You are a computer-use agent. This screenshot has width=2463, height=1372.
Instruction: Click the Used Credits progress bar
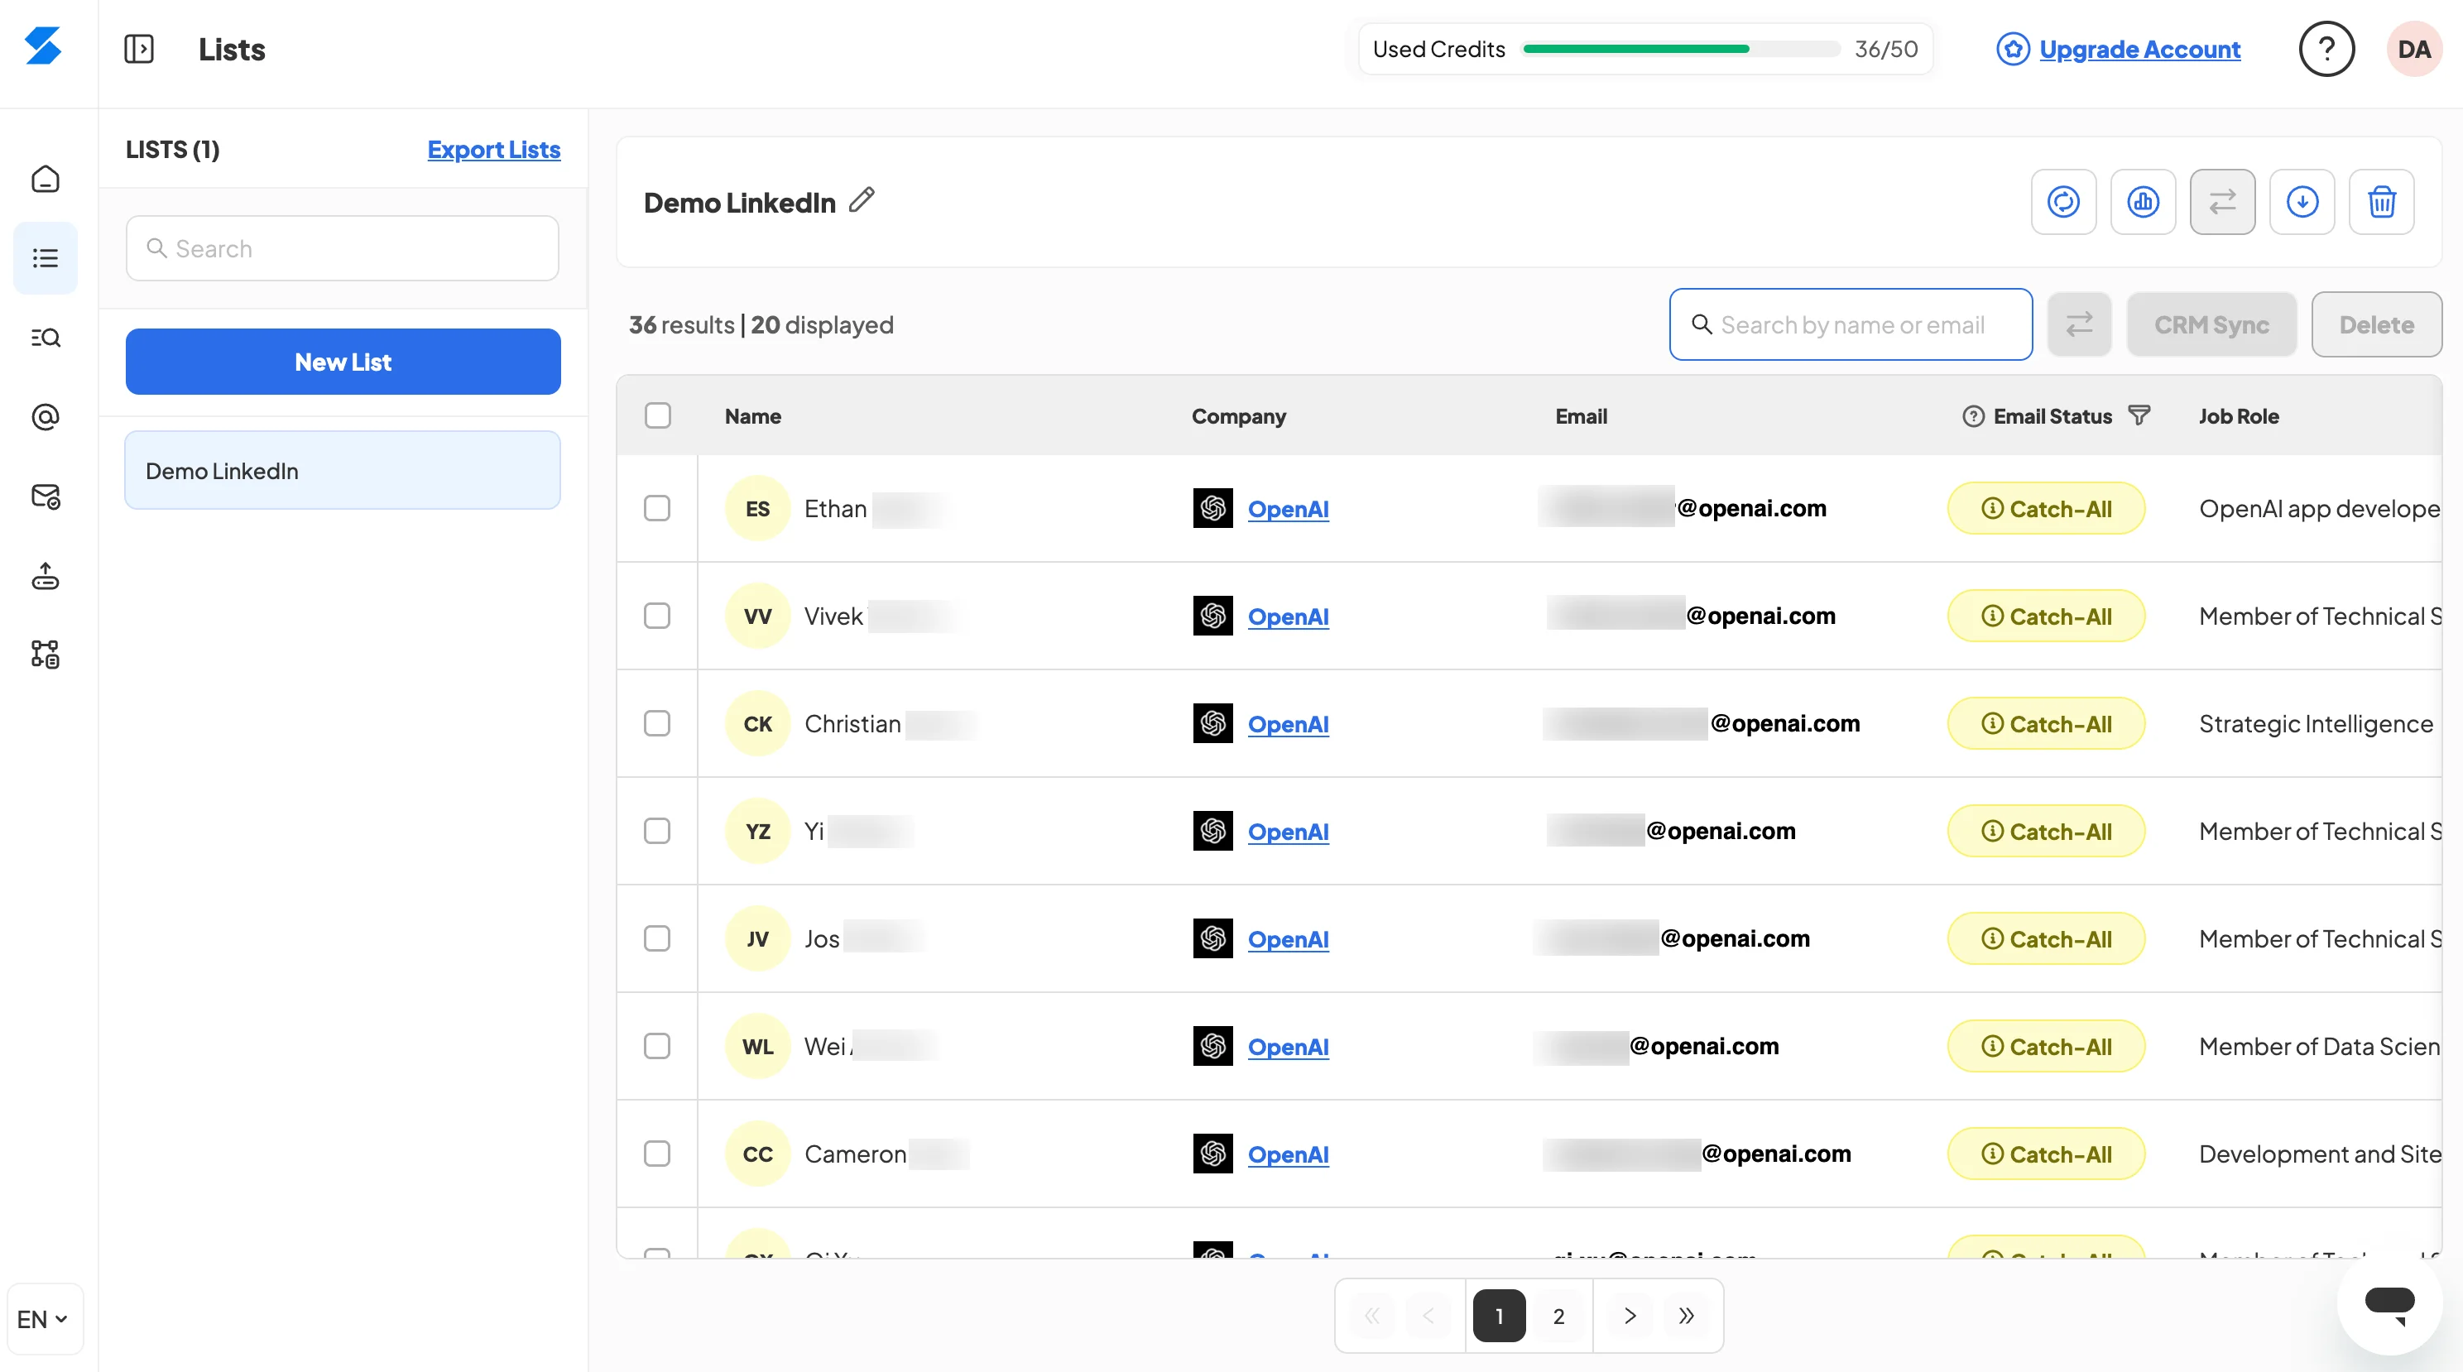[1680, 49]
